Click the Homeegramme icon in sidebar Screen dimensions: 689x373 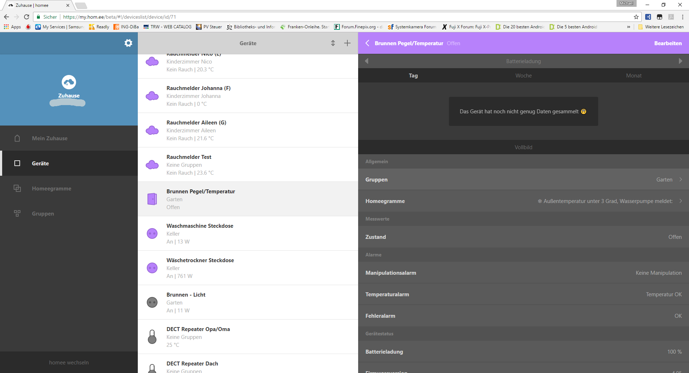tap(17, 188)
